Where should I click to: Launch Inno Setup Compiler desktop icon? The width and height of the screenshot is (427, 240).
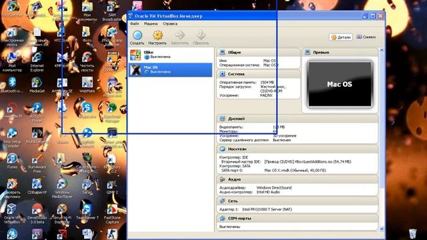pyautogui.click(x=12, y=138)
